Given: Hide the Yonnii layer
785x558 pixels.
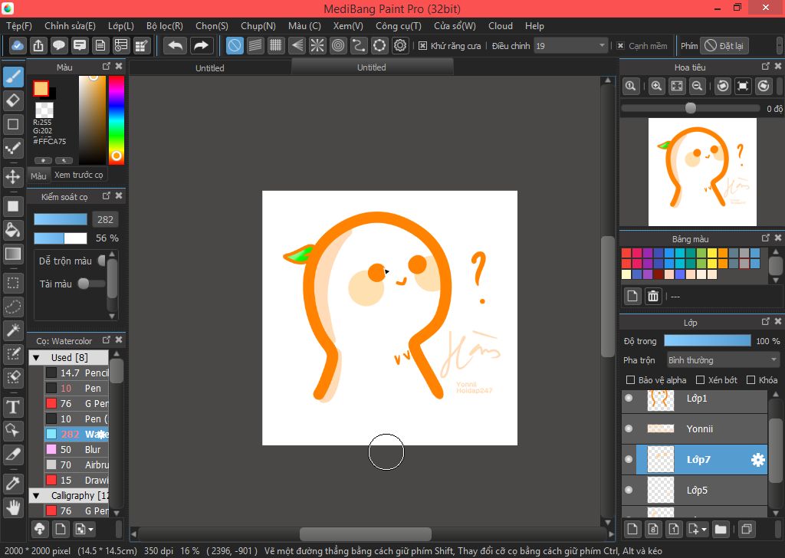Looking at the screenshot, I should click(629, 428).
